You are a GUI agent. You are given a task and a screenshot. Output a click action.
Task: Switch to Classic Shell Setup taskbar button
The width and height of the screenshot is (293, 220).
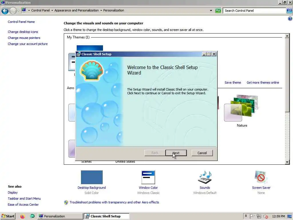[106, 216]
